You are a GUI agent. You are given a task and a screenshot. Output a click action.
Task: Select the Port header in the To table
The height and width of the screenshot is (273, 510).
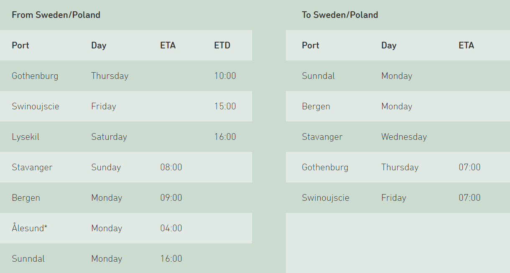tap(310, 45)
